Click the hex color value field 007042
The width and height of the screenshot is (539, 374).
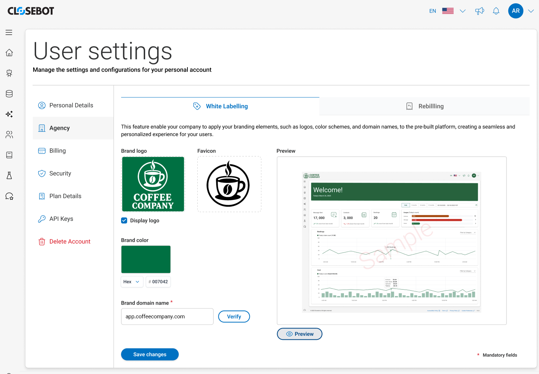158,282
